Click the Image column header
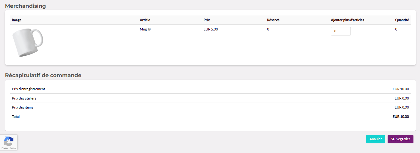This screenshot has width=420, height=153. (17, 20)
